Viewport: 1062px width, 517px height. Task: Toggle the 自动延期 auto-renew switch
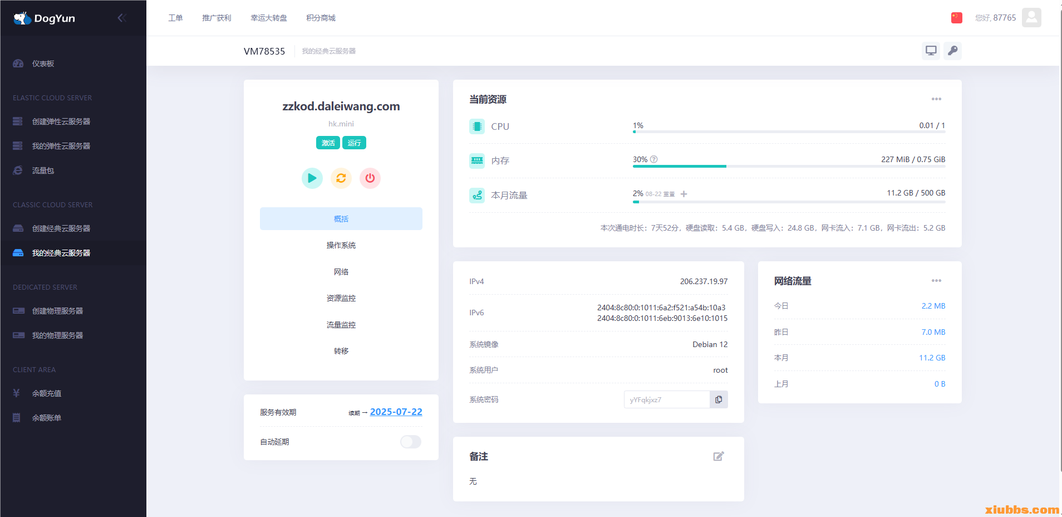point(411,442)
